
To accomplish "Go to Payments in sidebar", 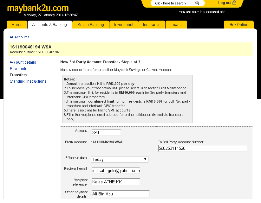I will [18, 69].
